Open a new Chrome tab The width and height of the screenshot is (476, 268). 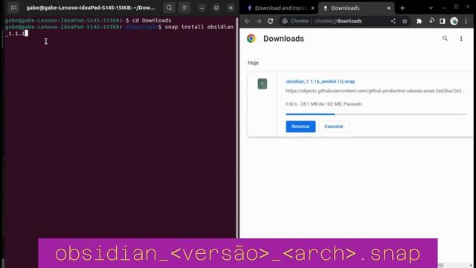tap(402, 8)
